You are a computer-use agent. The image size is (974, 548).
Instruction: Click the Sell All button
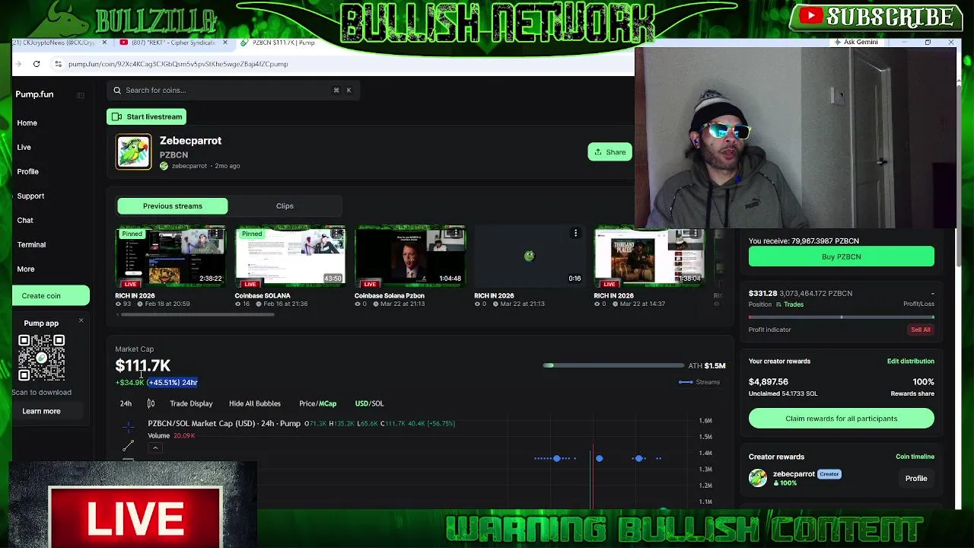coord(921,330)
